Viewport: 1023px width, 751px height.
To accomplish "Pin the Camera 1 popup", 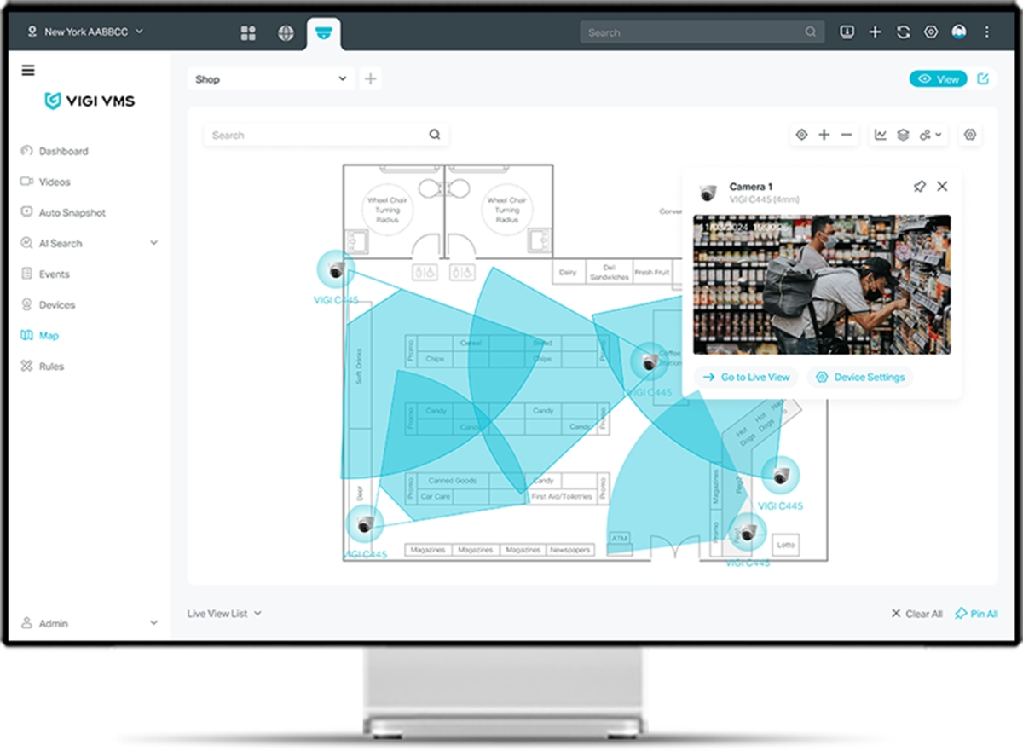I will (x=919, y=186).
